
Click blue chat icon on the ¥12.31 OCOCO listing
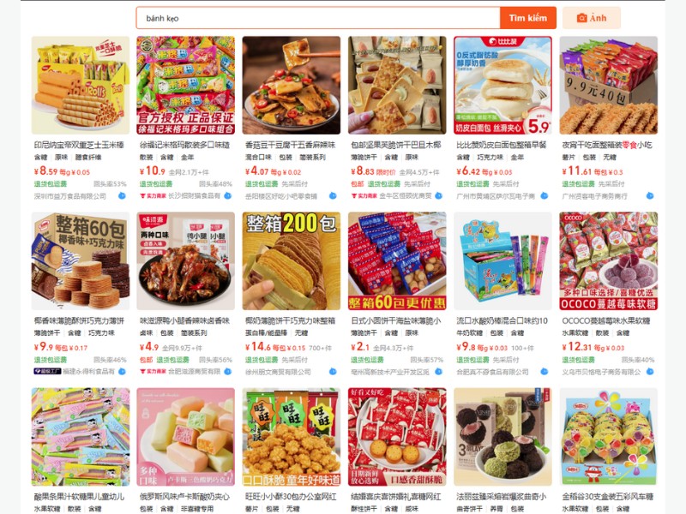pyautogui.click(x=650, y=372)
